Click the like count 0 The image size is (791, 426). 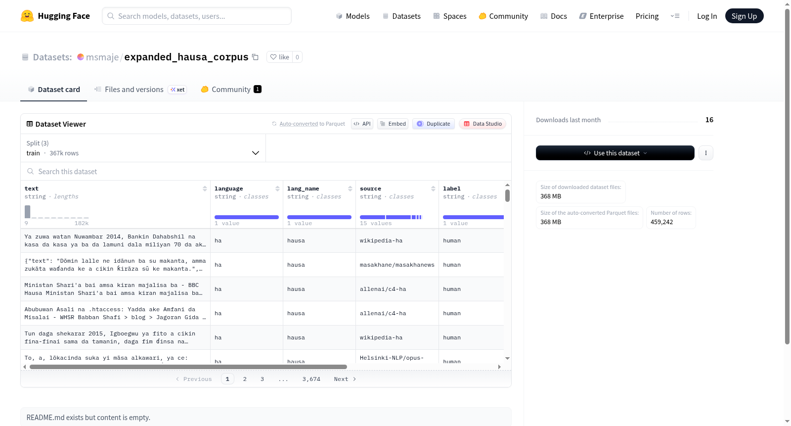(x=297, y=57)
